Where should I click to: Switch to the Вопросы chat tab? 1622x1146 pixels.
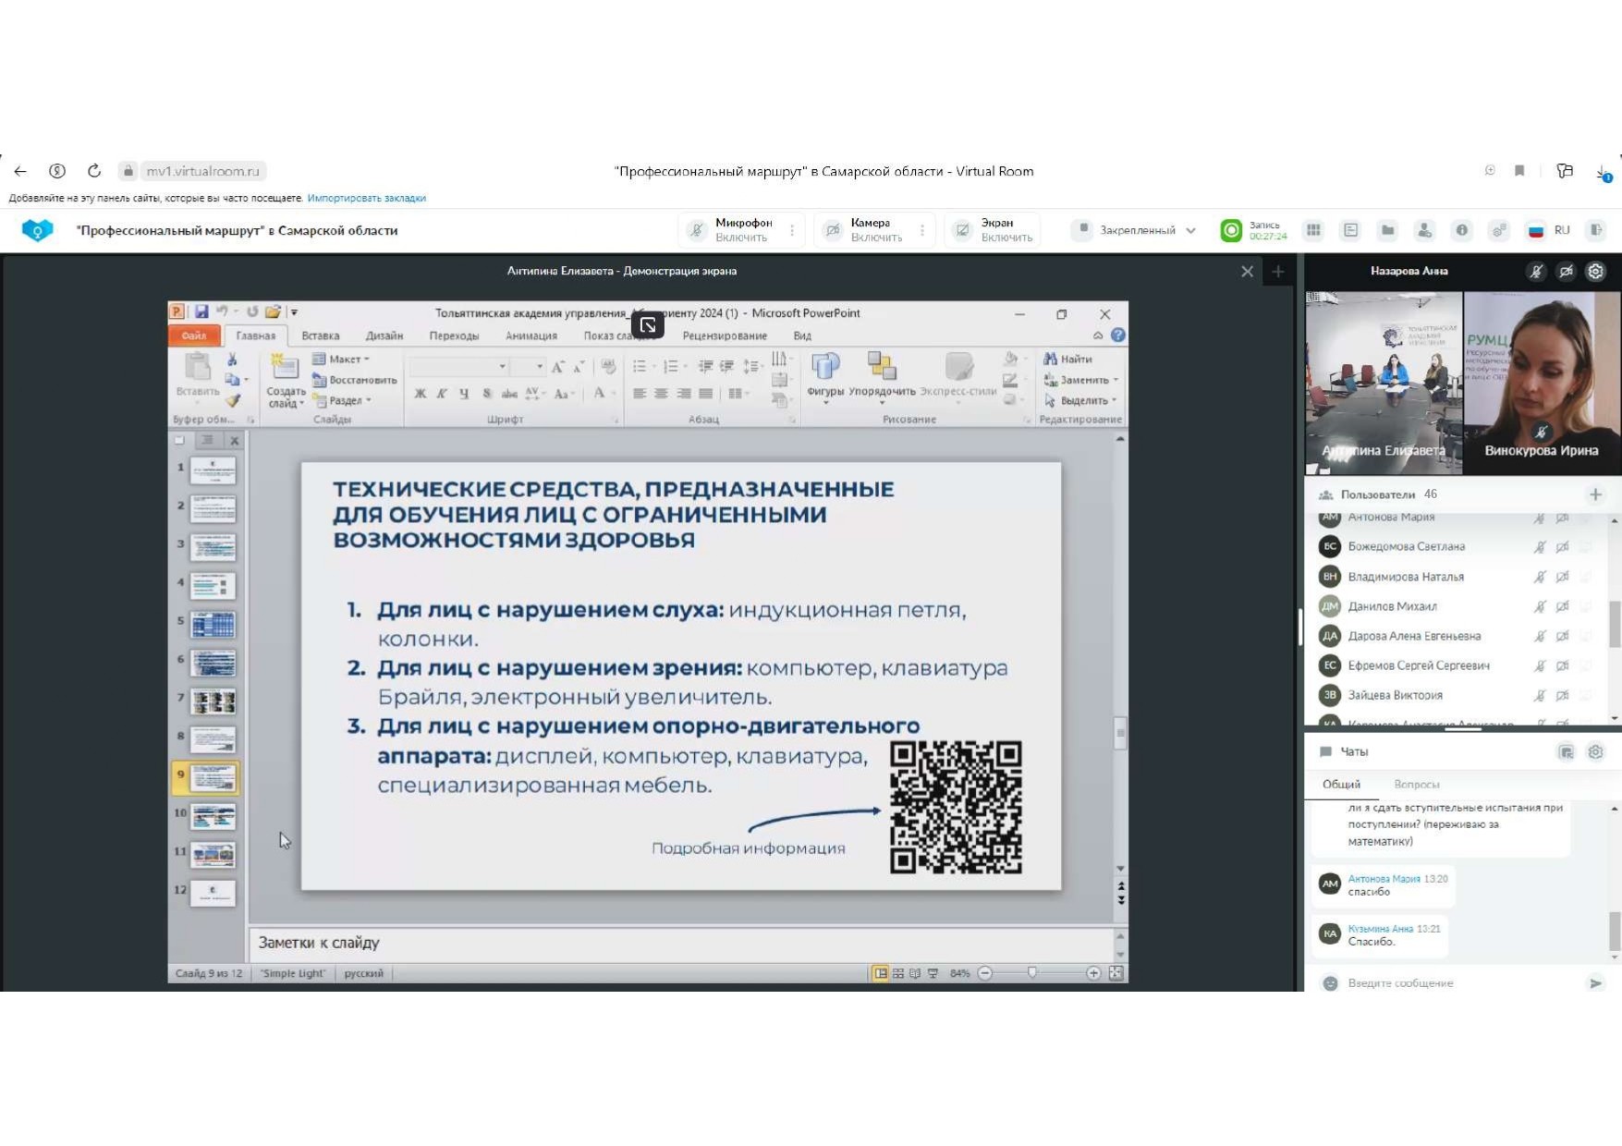tap(1416, 784)
